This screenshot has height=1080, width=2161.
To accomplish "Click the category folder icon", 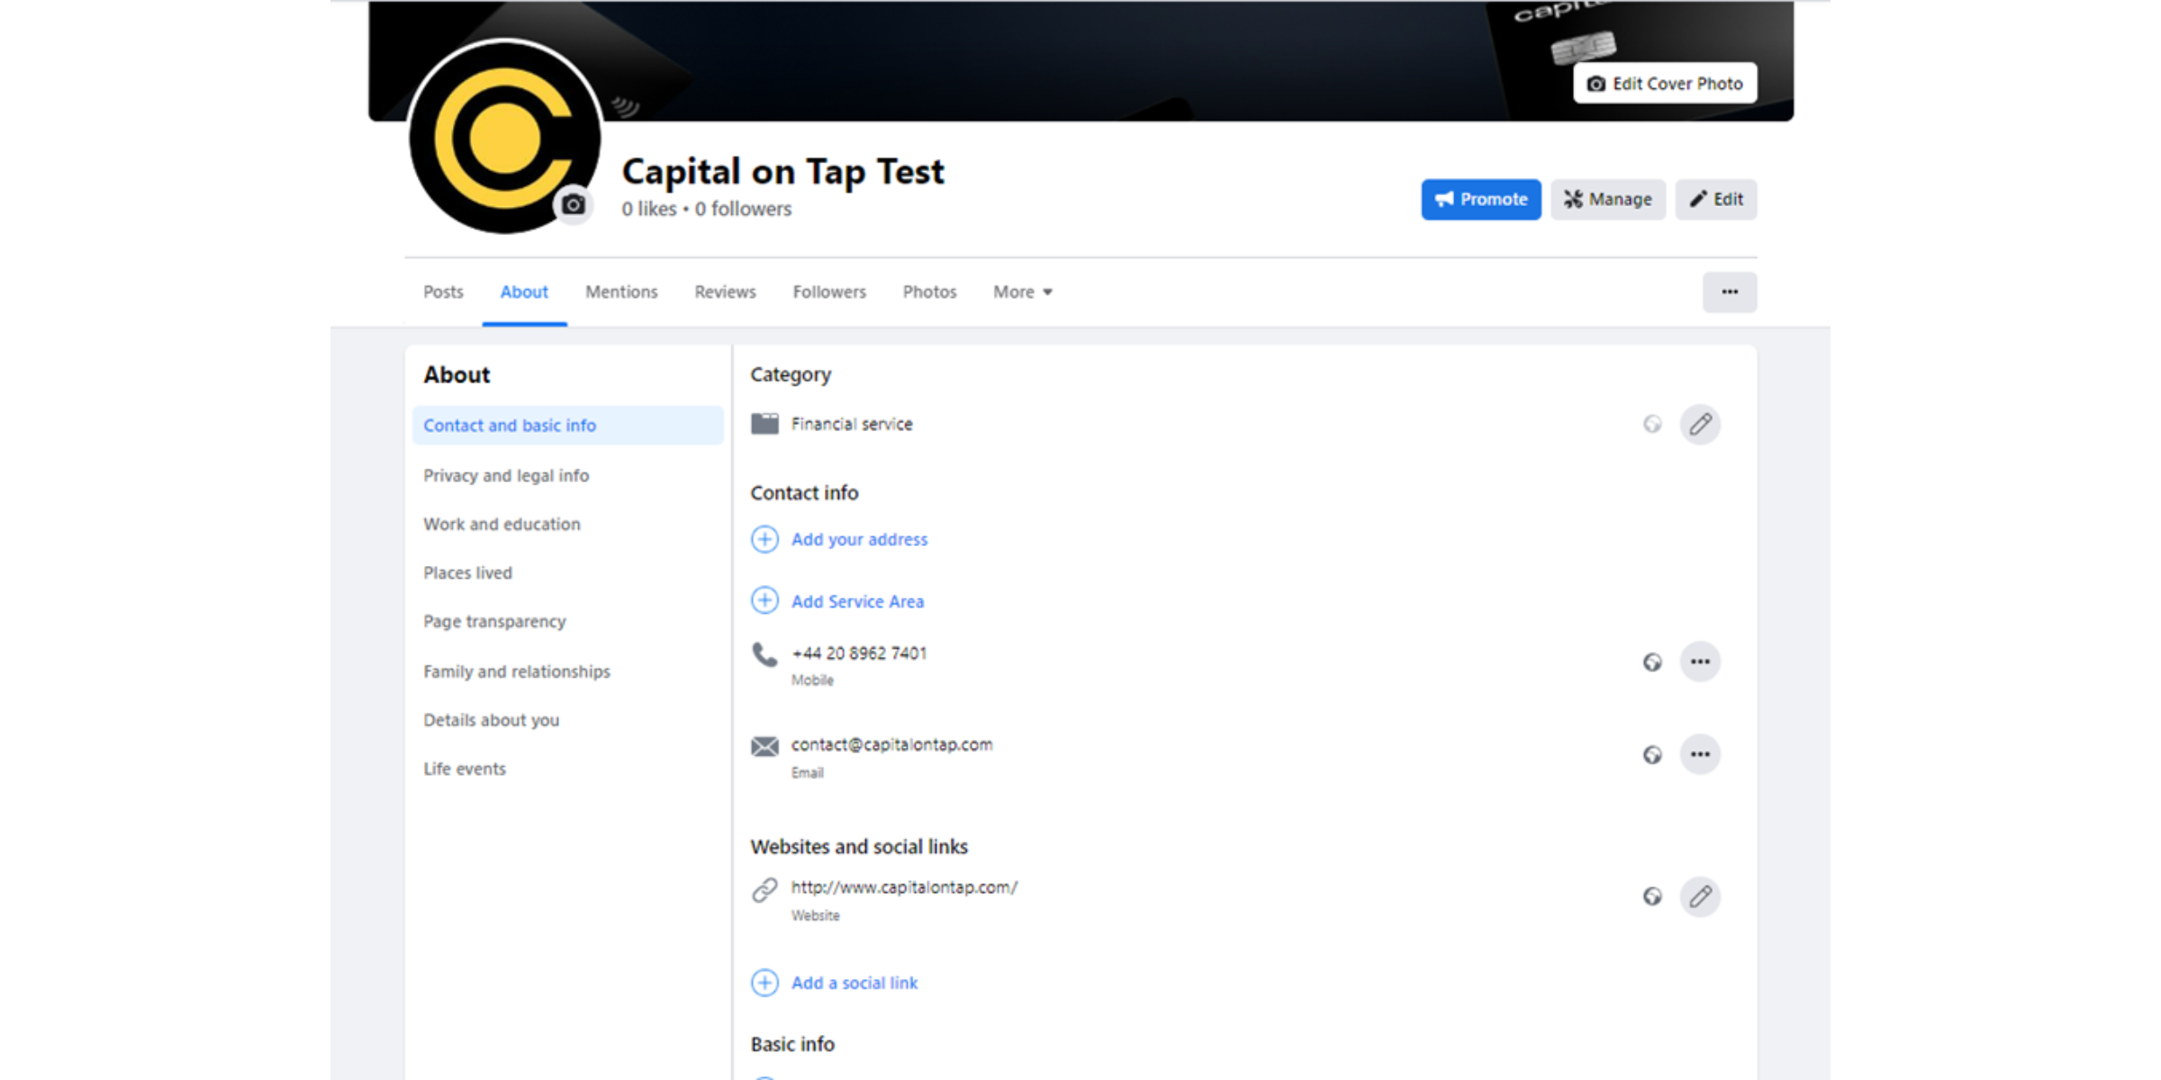I will click(x=764, y=424).
